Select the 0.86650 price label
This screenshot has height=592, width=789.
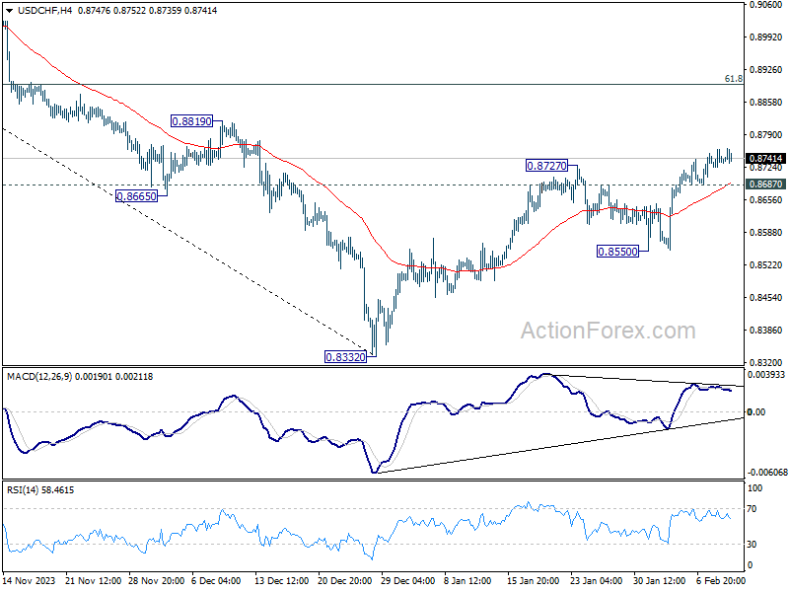tap(136, 196)
